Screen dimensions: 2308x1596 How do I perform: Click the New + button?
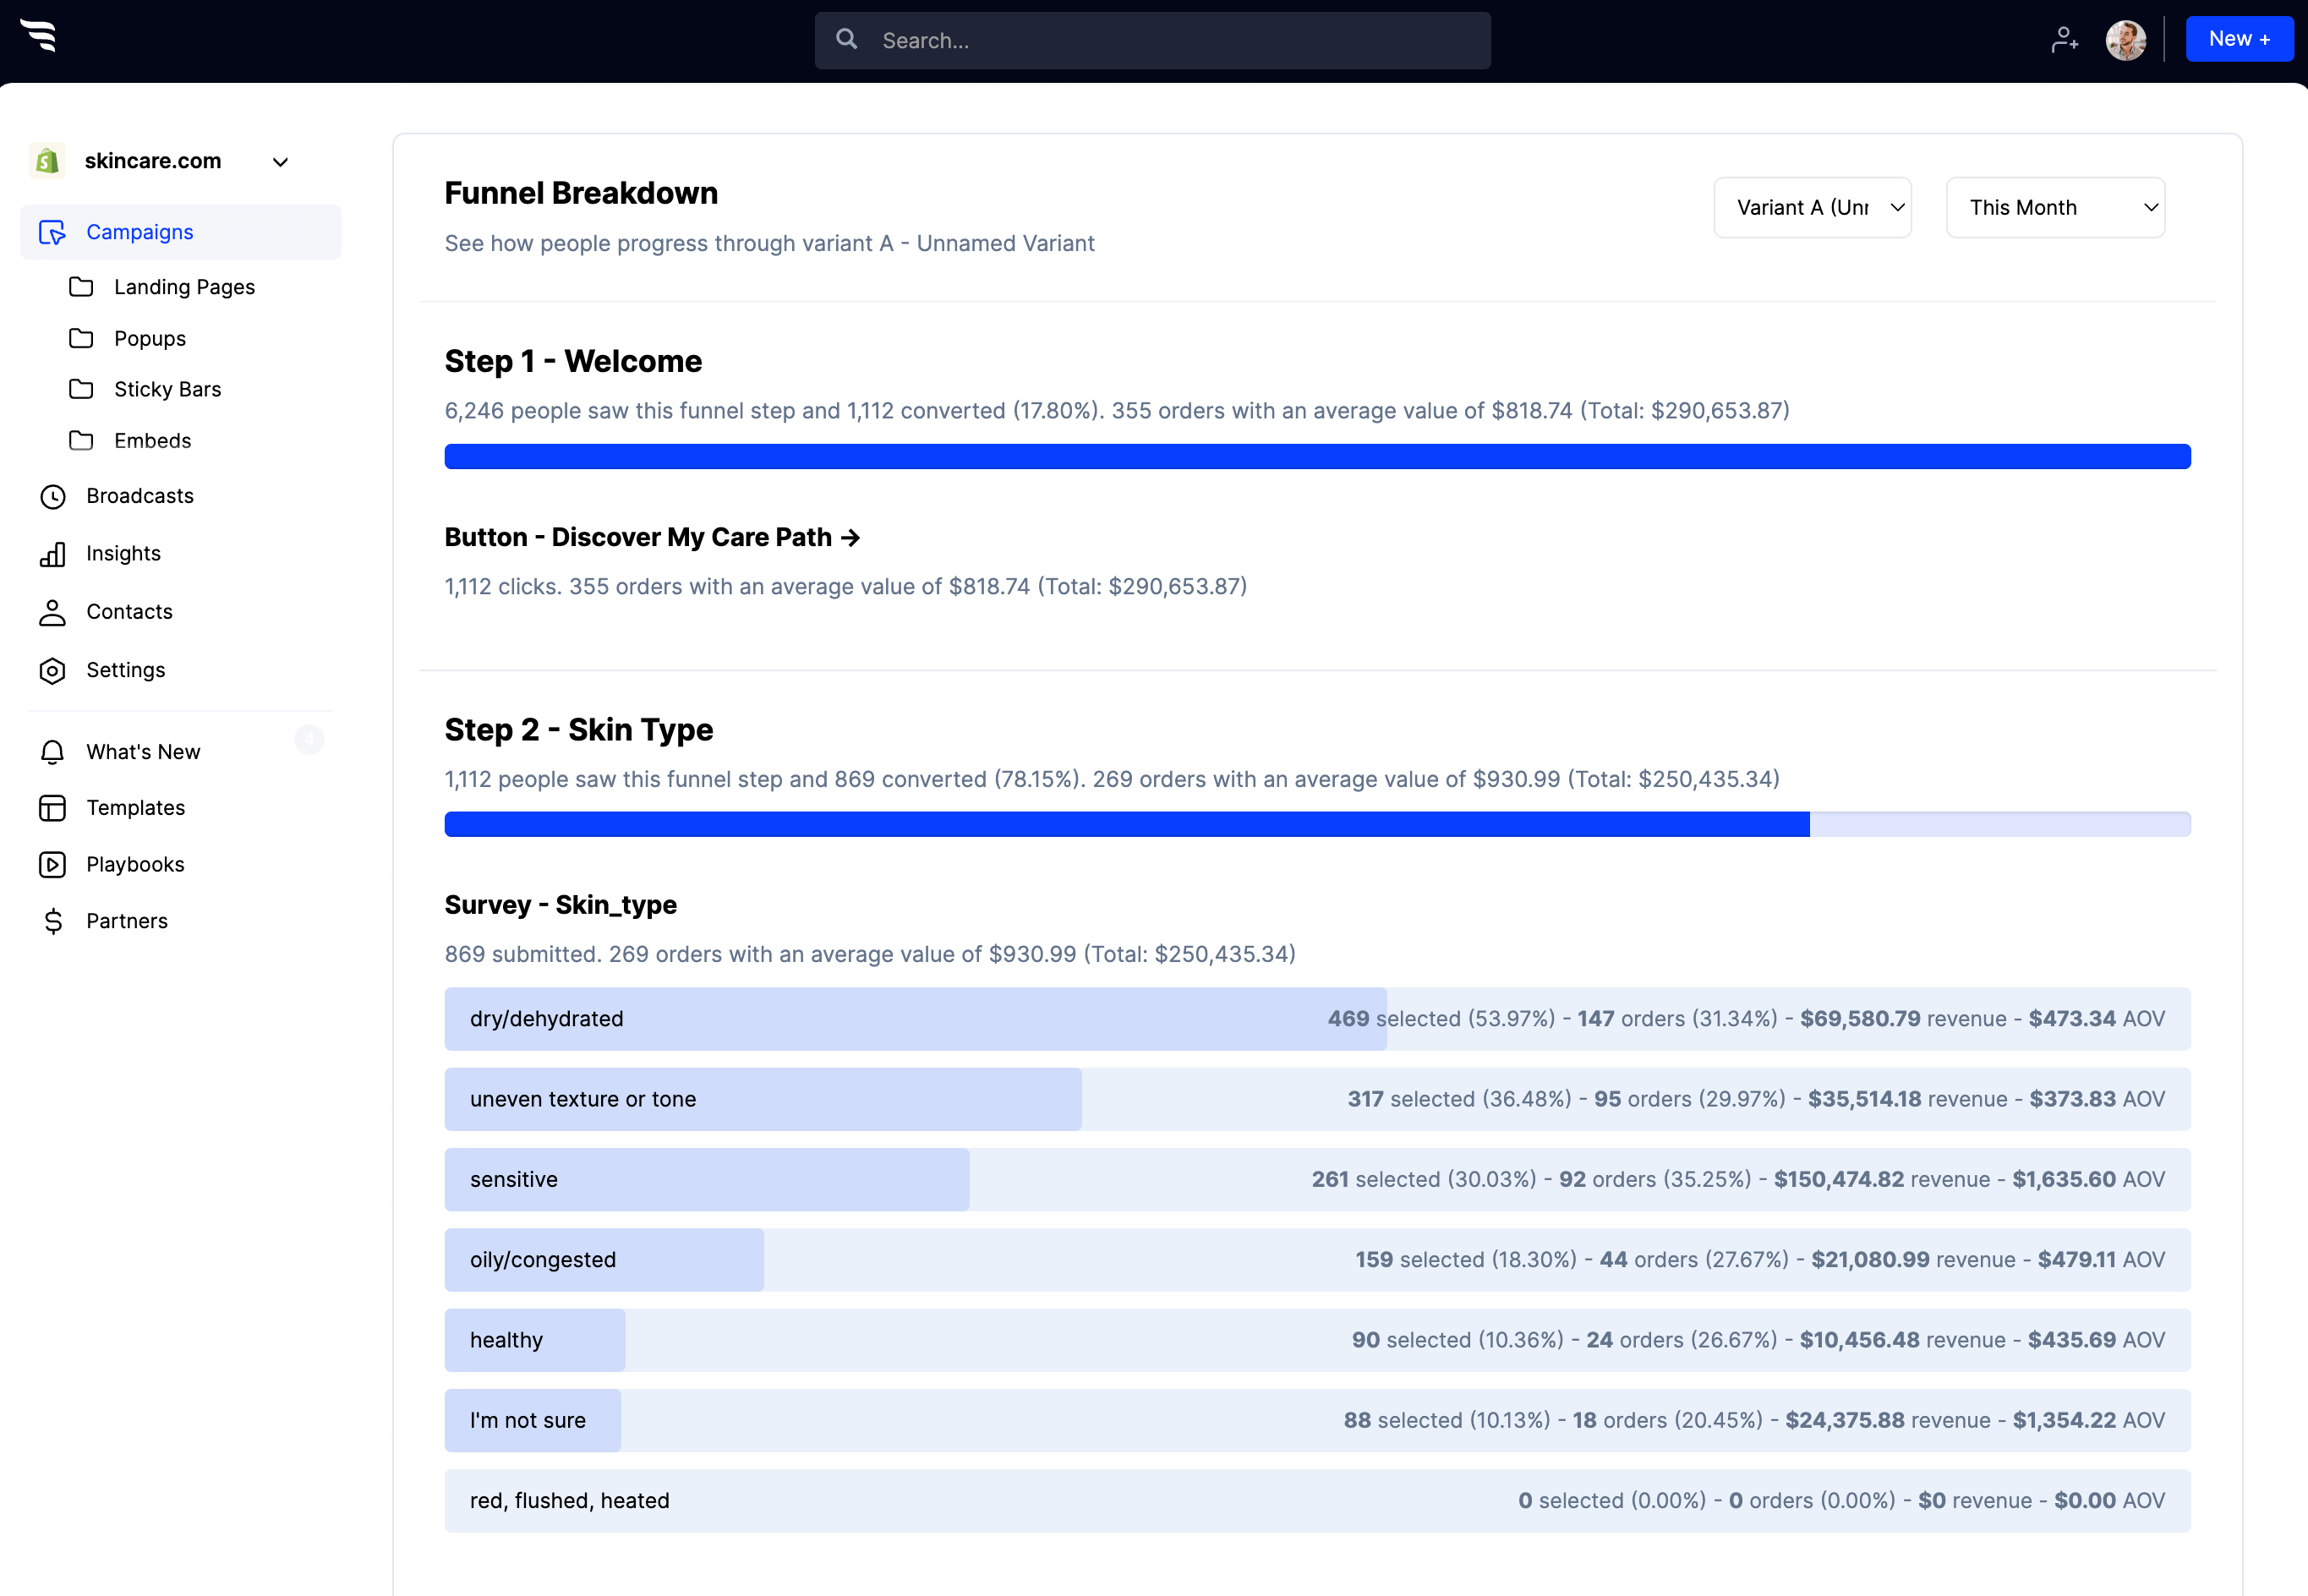[2238, 39]
